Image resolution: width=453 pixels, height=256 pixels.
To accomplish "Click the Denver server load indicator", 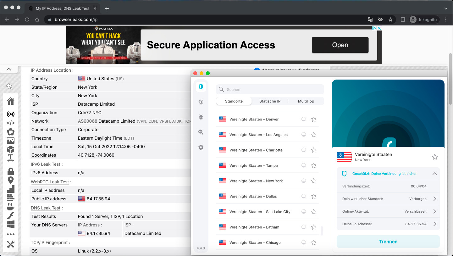I will coord(304,119).
